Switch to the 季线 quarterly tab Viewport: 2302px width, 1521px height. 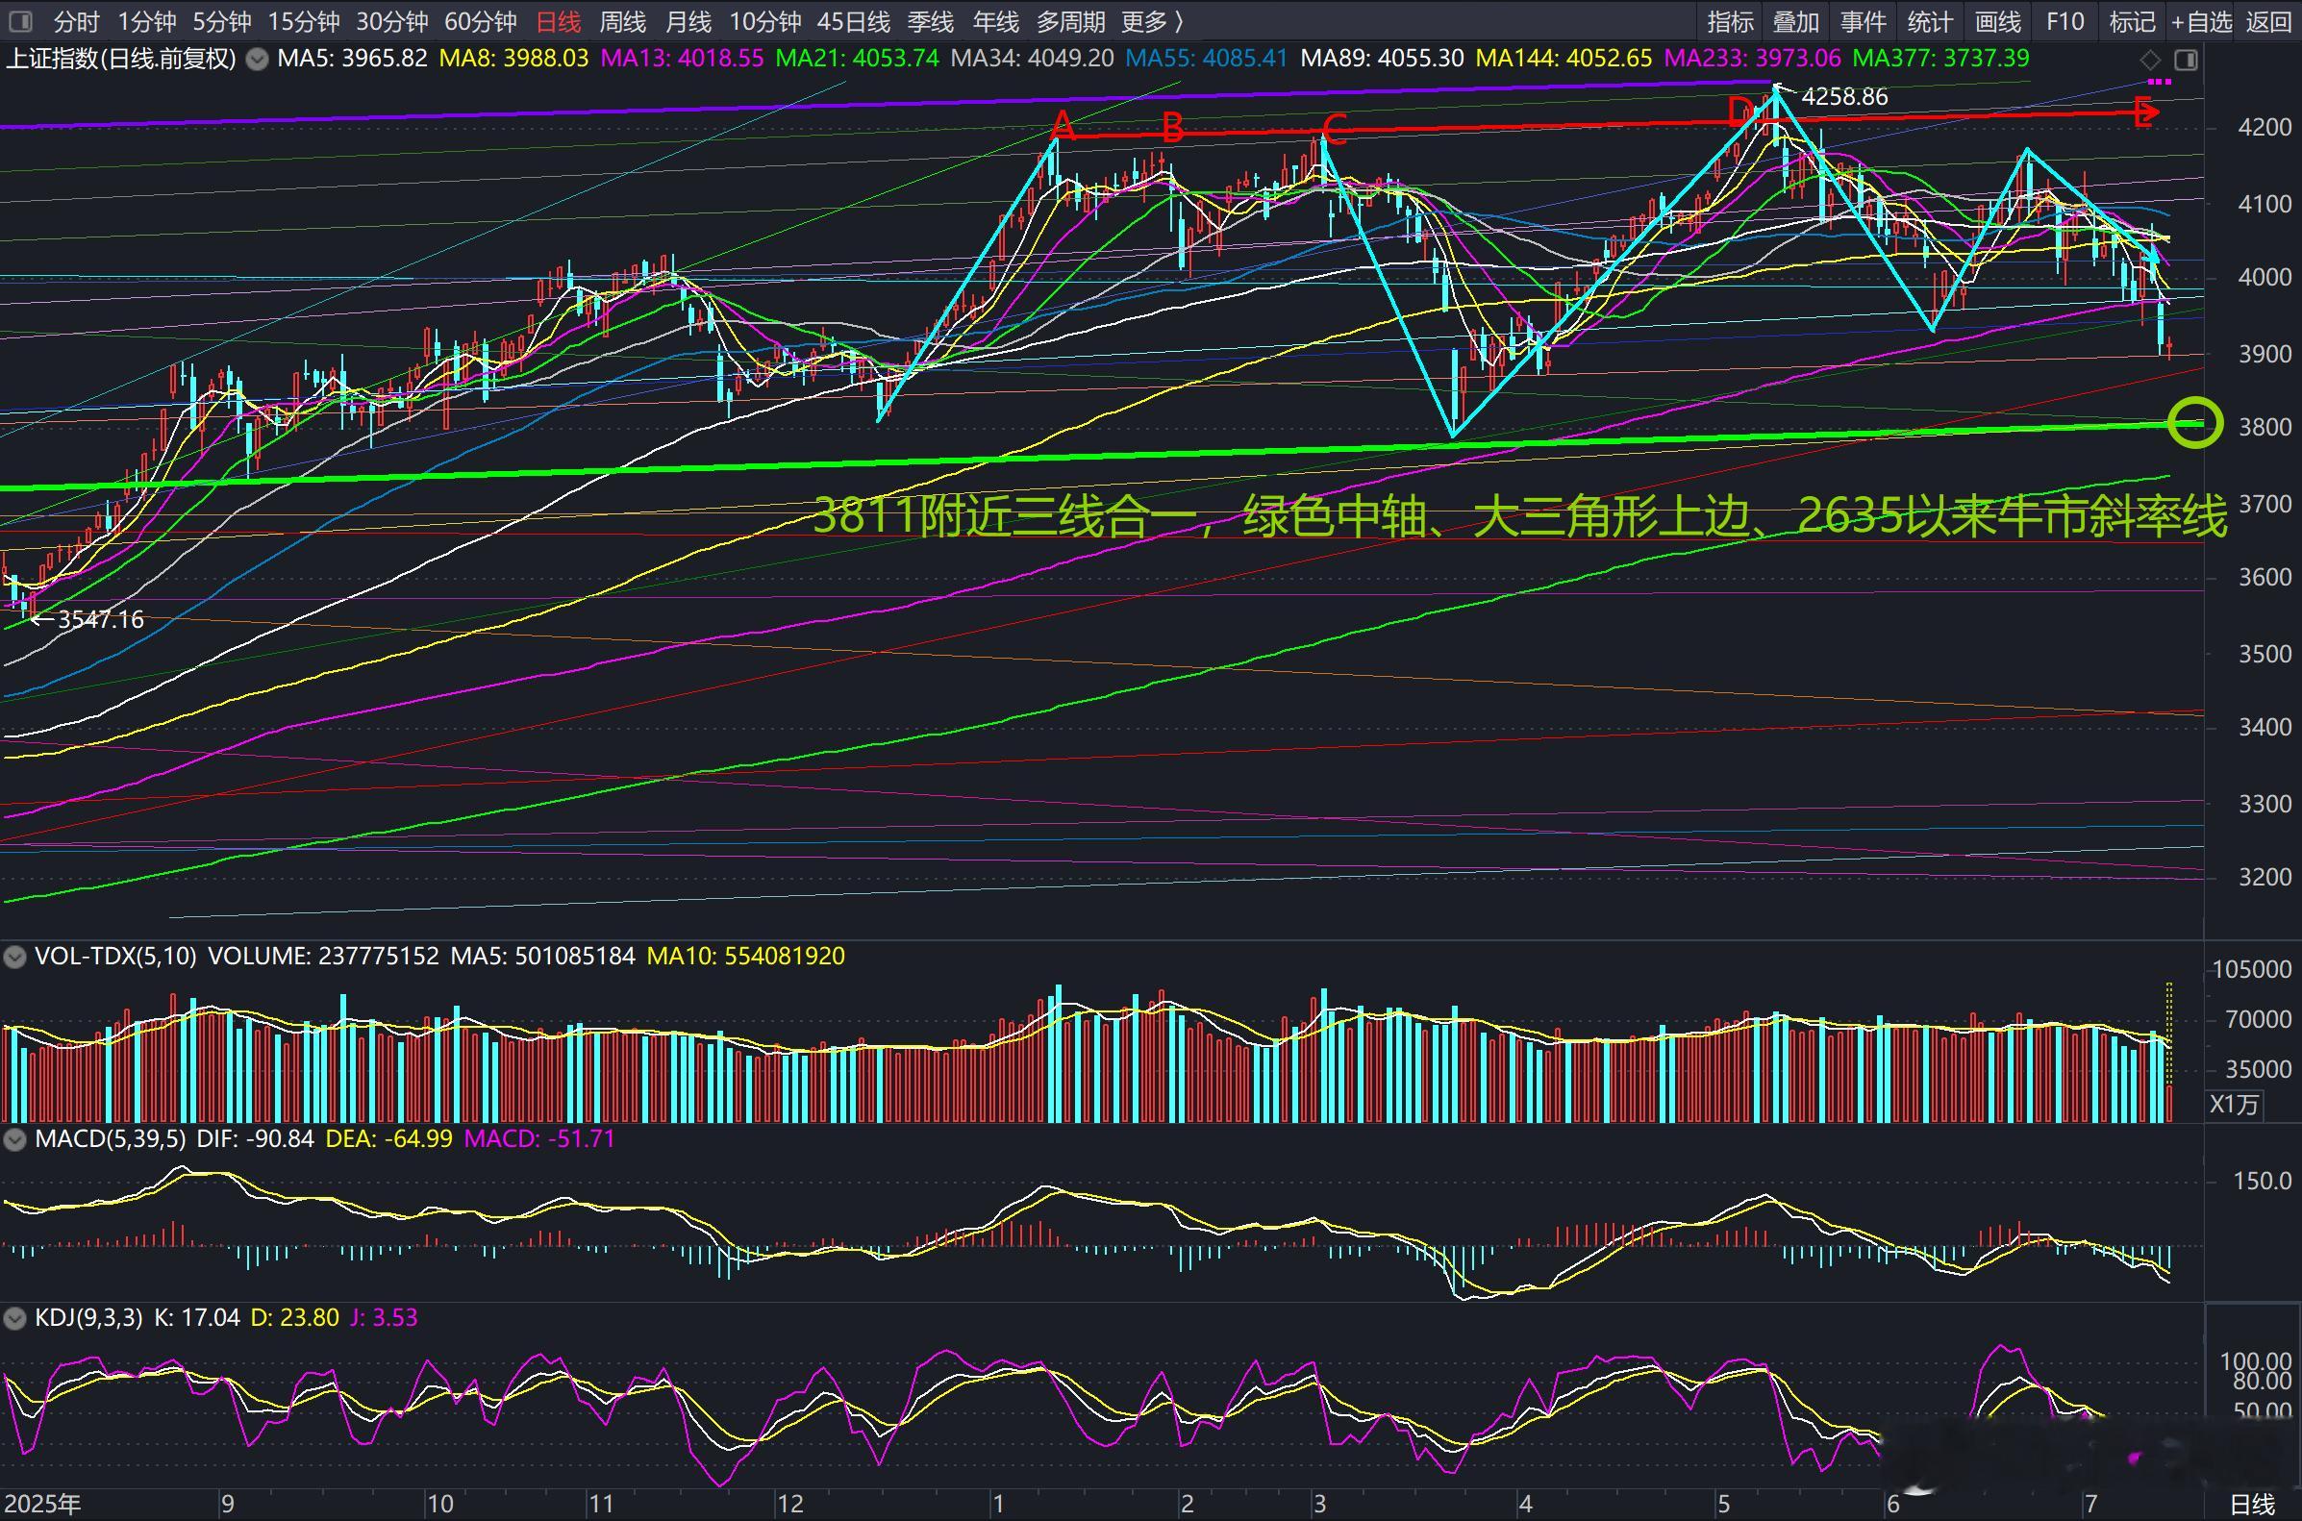pyautogui.click(x=930, y=21)
